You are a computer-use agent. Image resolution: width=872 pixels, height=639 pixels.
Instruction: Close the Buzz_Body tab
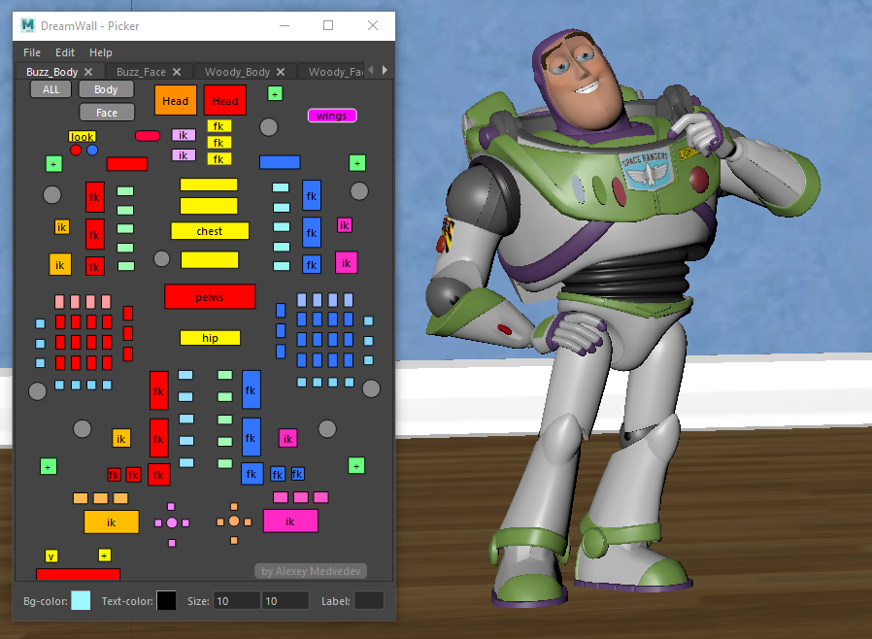tap(88, 72)
